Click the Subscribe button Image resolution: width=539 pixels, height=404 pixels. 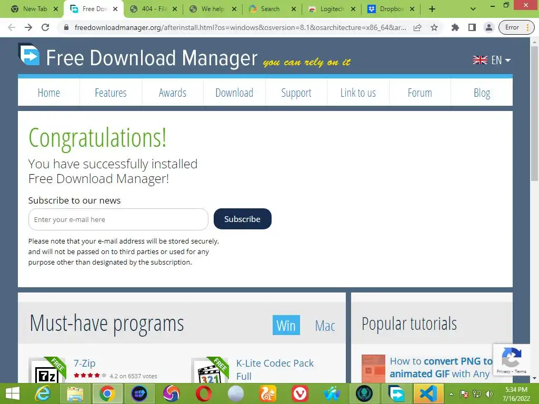click(x=242, y=219)
